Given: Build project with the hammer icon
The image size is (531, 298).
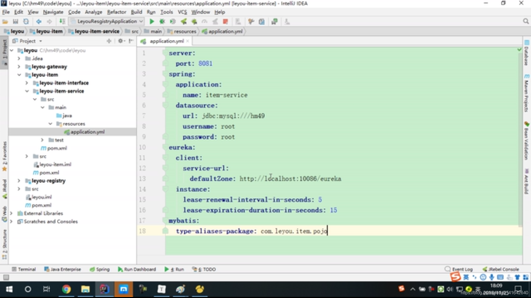Looking at the screenshot, I should (x=62, y=22).
